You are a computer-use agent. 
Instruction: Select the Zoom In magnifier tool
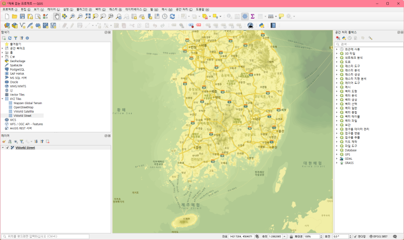tap(72, 17)
